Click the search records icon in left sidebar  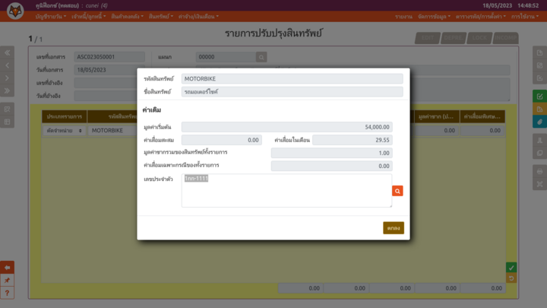(7, 109)
